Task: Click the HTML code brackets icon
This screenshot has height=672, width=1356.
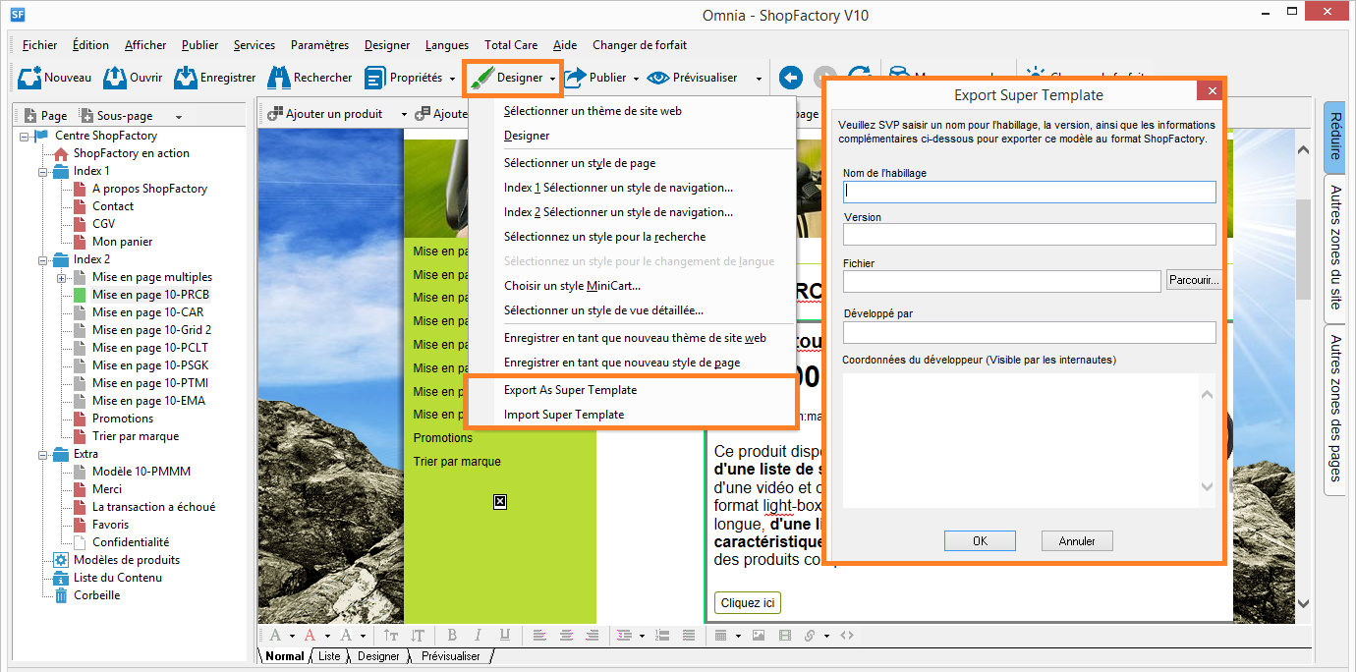Action: [847, 636]
